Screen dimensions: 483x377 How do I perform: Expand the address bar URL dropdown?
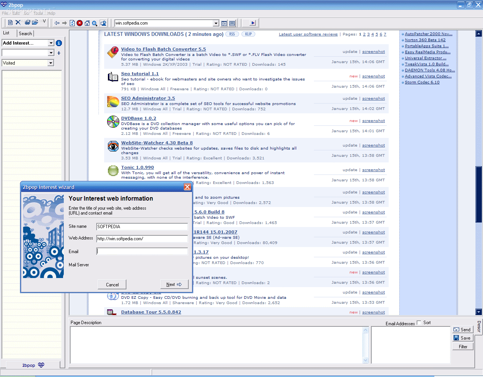pos(216,23)
